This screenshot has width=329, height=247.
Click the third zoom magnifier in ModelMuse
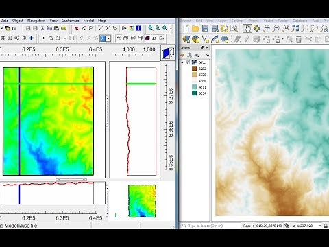165,28
